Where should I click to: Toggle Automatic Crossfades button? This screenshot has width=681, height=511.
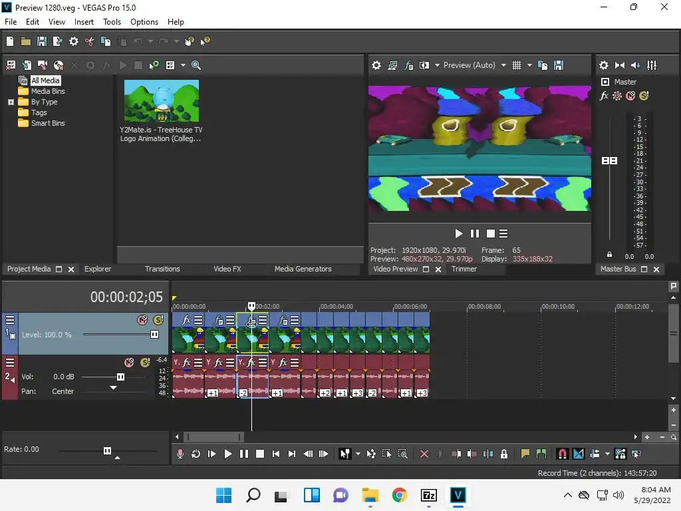(x=579, y=454)
